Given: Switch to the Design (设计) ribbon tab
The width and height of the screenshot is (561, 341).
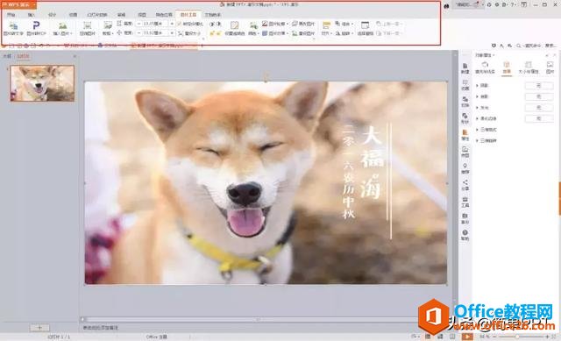Looking at the screenshot, I should (x=53, y=15).
